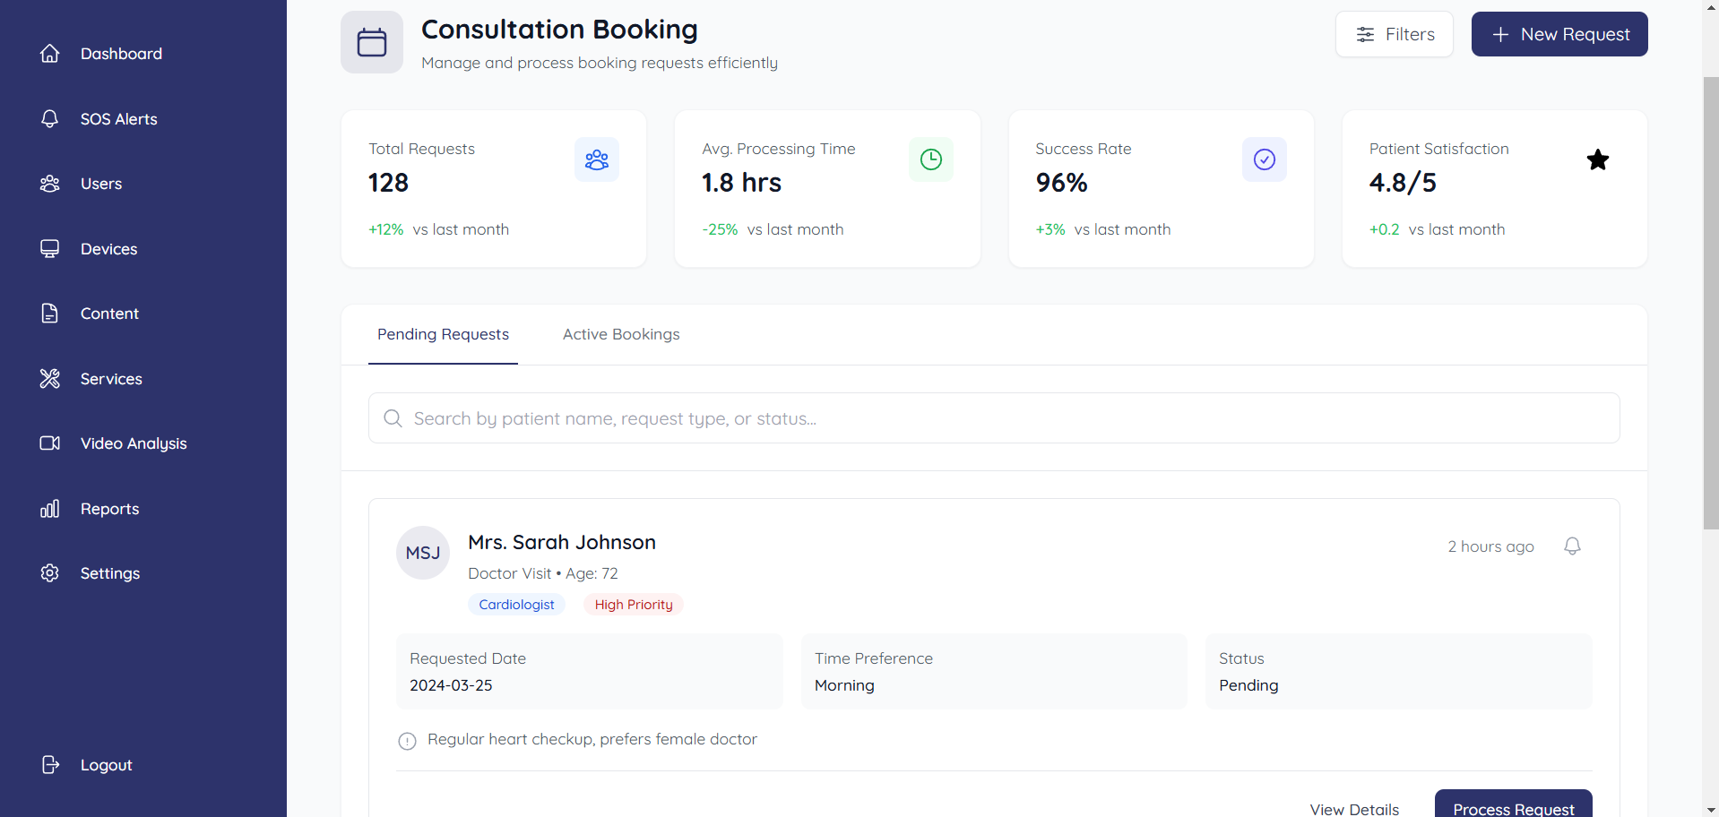Click the SOS Alerts bell icon

pyautogui.click(x=50, y=119)
